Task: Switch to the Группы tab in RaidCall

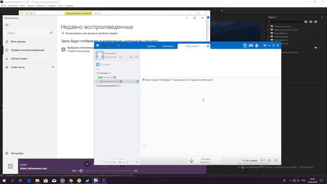Action: [151, 46]
